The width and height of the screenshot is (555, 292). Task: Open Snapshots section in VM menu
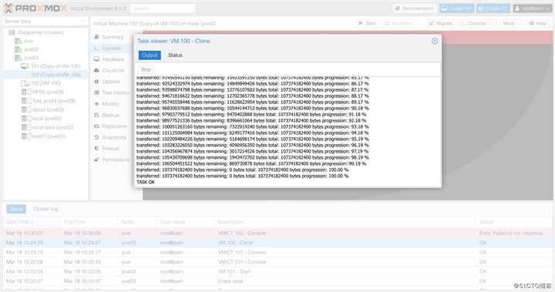click(113, 137)
